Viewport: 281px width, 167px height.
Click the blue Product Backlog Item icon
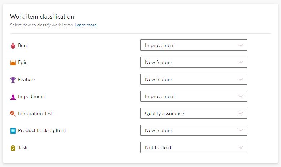[13, 131]
